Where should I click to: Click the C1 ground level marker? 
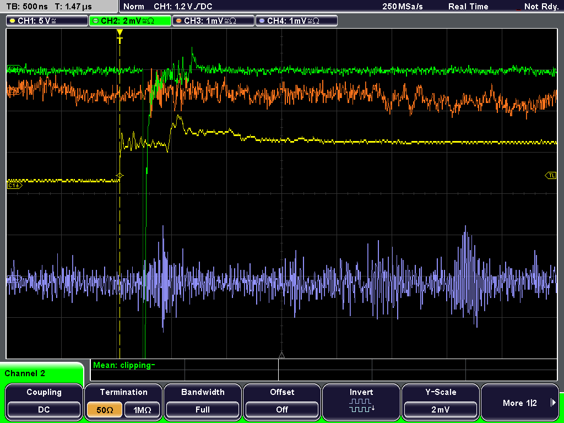pyautogui.click(x=14, y=186)
